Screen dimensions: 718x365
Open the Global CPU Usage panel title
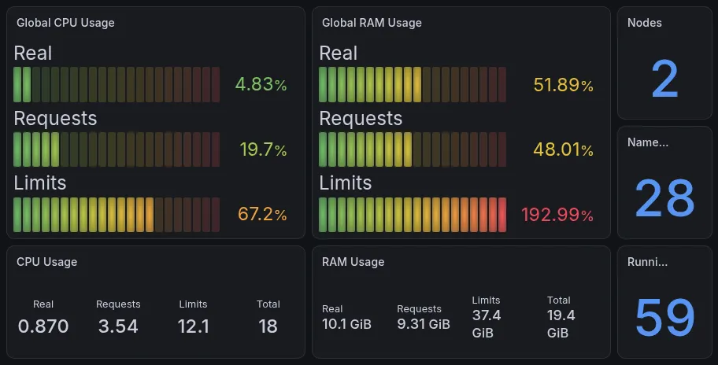click(65, 23)
